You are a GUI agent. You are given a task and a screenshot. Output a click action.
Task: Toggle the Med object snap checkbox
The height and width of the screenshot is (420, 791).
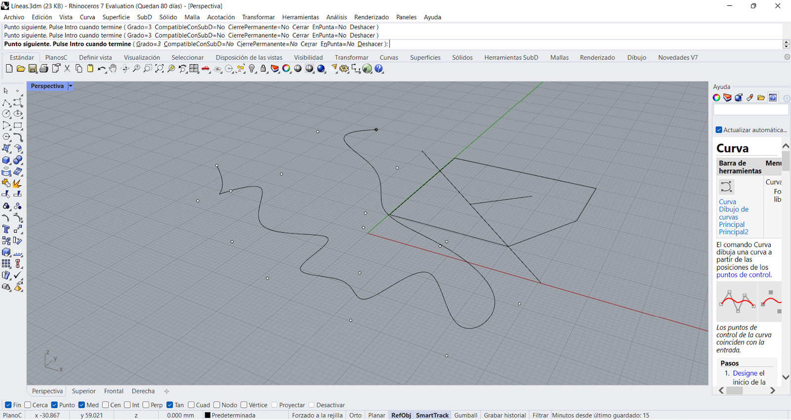[82, 405]
